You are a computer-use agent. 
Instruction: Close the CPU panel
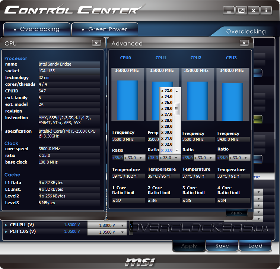(96, 43)
